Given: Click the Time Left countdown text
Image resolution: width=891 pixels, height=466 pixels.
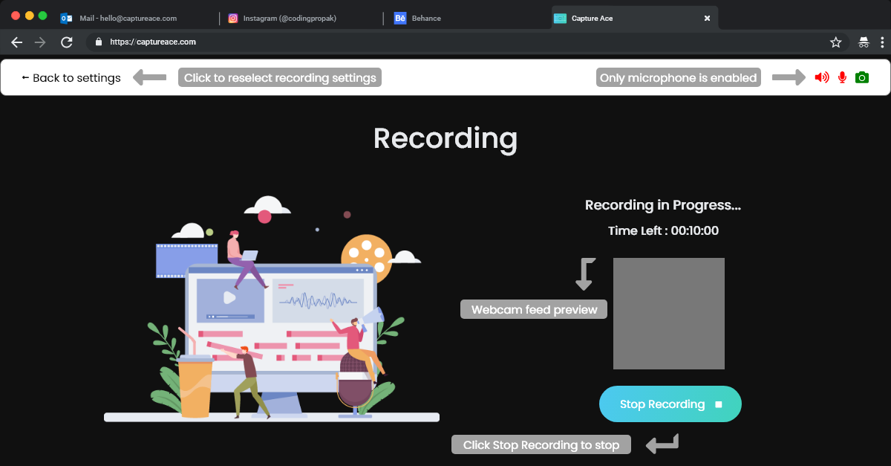Looking at the screenshot, I should pos(663,230).
